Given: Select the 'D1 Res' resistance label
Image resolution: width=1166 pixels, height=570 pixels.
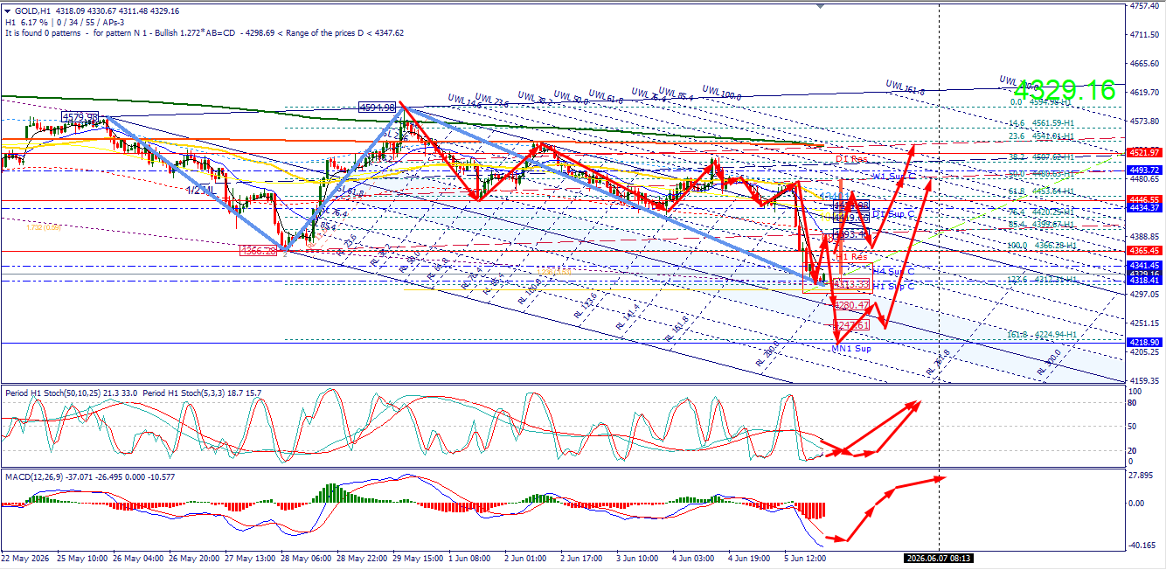Looking at the screenshot, I should 850,159.
